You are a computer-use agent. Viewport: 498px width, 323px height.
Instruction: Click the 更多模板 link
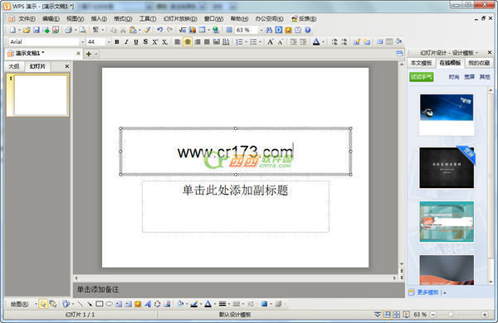click(427, 292)
